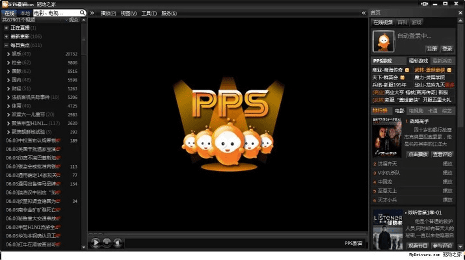Click right panel scrollbar down arrow
This screenshot has height=260, width=465.
[x=460, y=246]
